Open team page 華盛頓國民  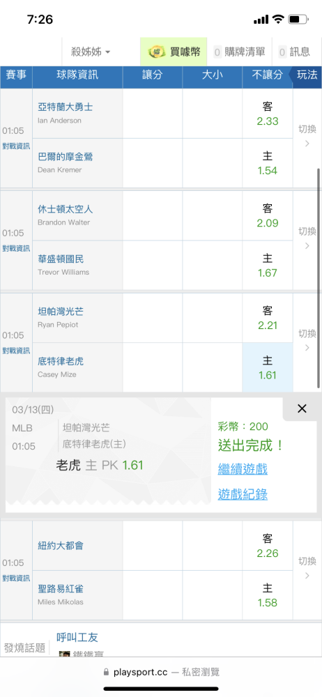pos(61,259)
